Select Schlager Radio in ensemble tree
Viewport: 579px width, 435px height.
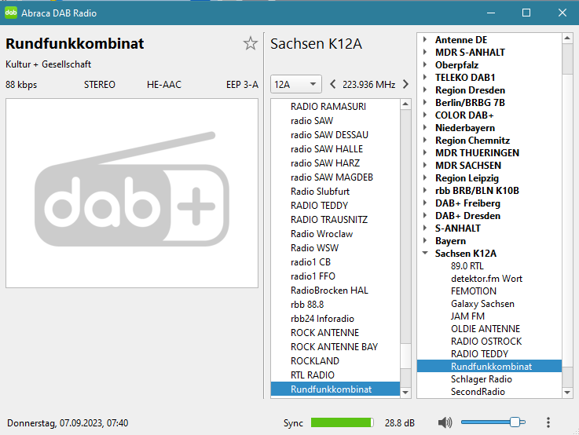point(481,379)
